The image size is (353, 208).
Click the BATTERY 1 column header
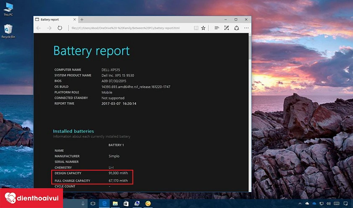116,145
